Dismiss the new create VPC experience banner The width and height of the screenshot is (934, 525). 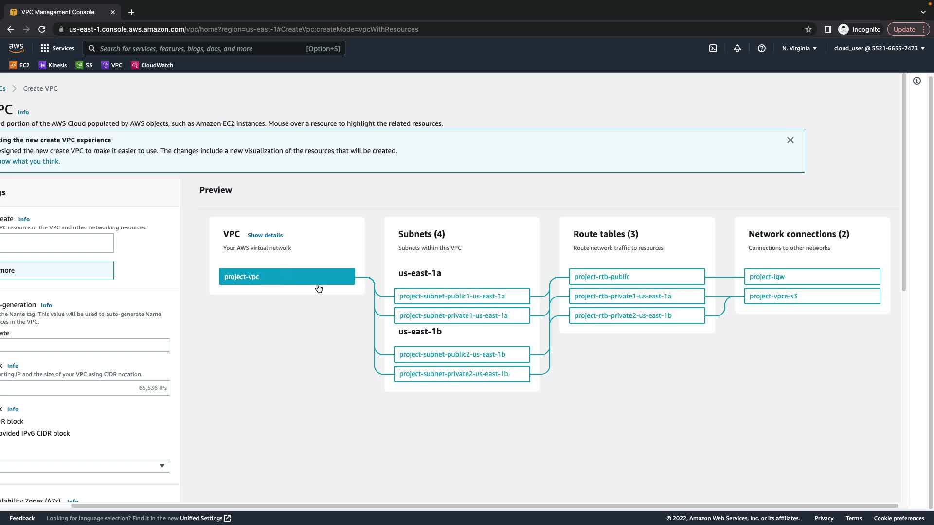coord(790,140)
